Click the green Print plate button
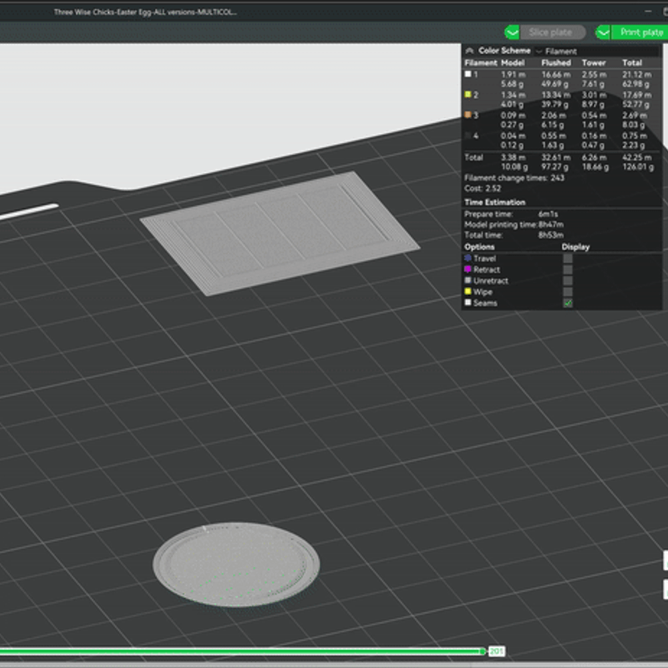 pyautogui.click(x=640, y=32)
